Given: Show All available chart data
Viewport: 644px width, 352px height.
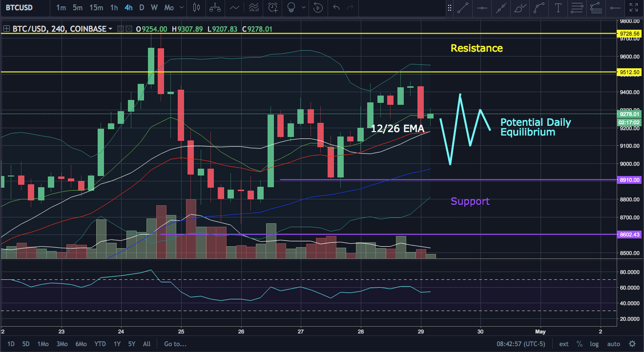Looking at the screenshot, I should (146, 344).
